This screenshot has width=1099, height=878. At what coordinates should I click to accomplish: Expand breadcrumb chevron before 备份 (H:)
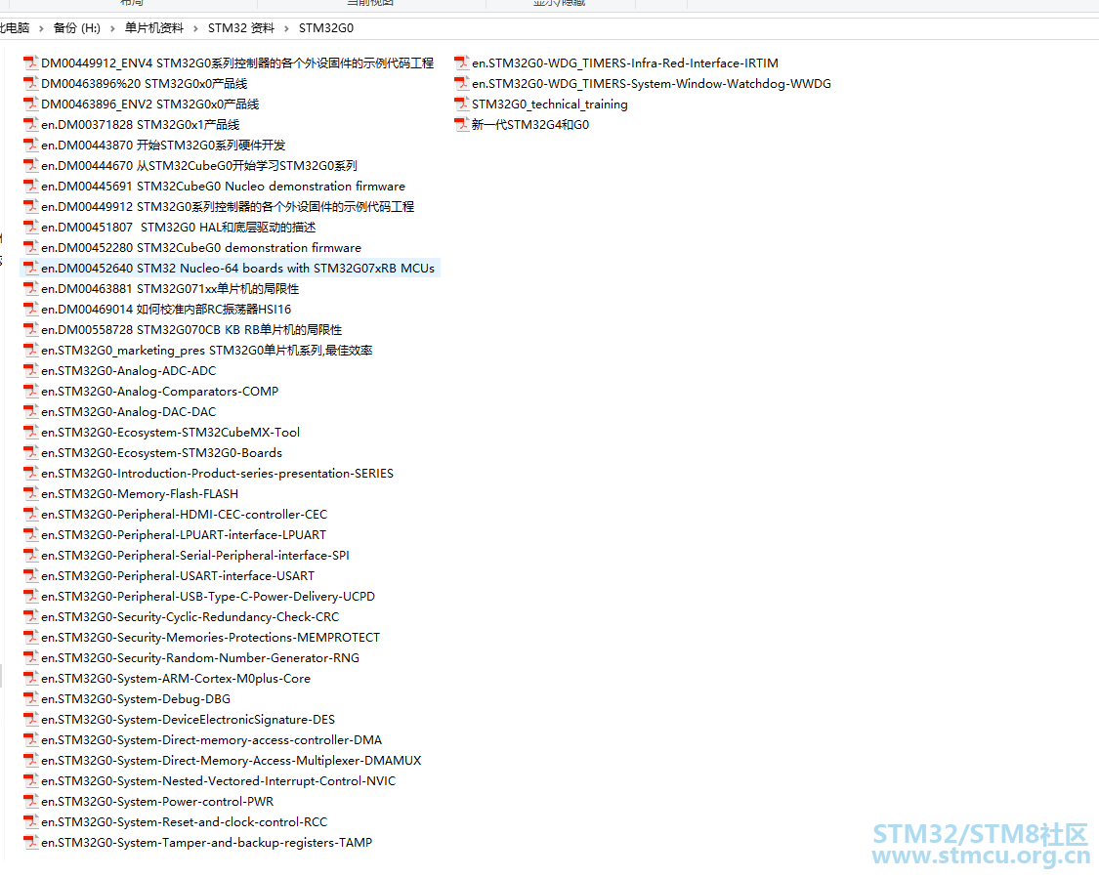coord(41,28)
